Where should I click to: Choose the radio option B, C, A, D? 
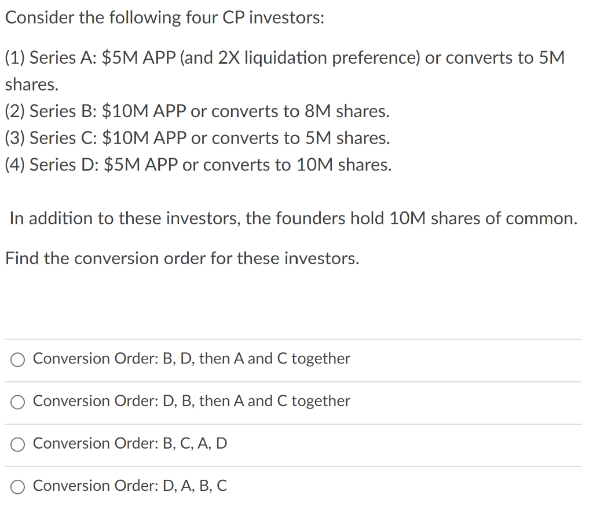click(x=18, y=445)
